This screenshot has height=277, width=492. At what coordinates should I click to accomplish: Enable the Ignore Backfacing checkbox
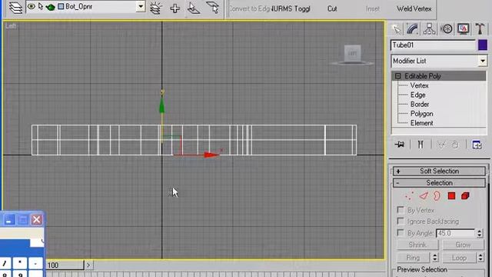point(401,221)
